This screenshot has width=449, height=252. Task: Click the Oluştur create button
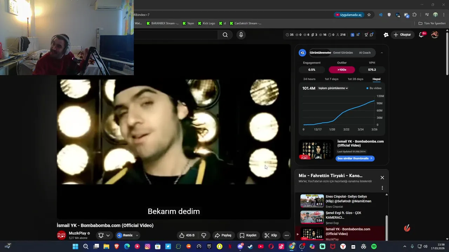pyautogui.click(x=402, y=35)
